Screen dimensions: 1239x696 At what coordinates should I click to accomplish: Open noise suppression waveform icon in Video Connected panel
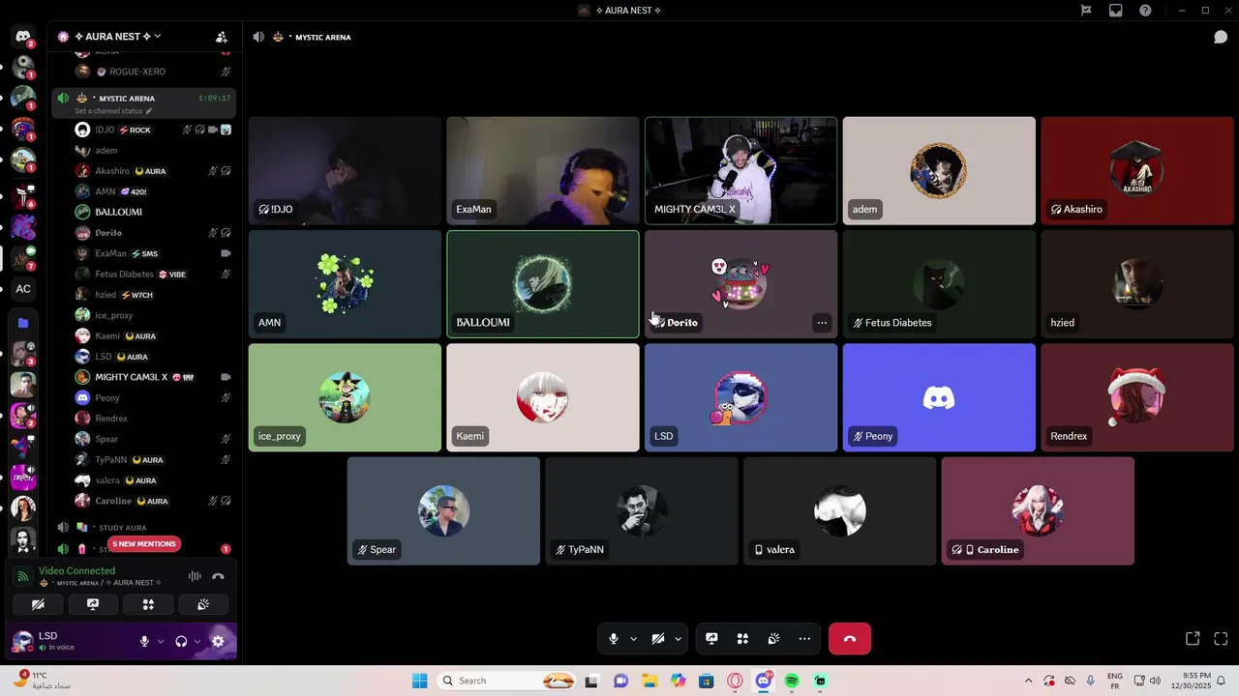(x=195, y=576)
